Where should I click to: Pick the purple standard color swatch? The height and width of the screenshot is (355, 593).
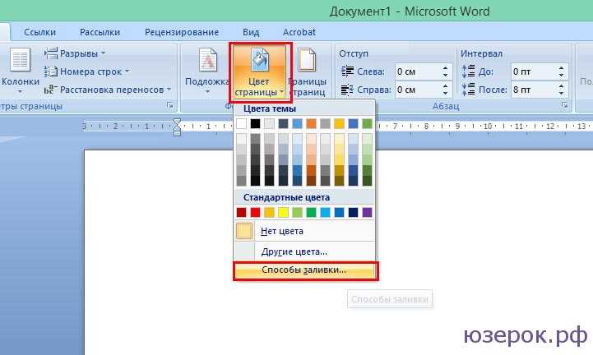click(367, 213)
